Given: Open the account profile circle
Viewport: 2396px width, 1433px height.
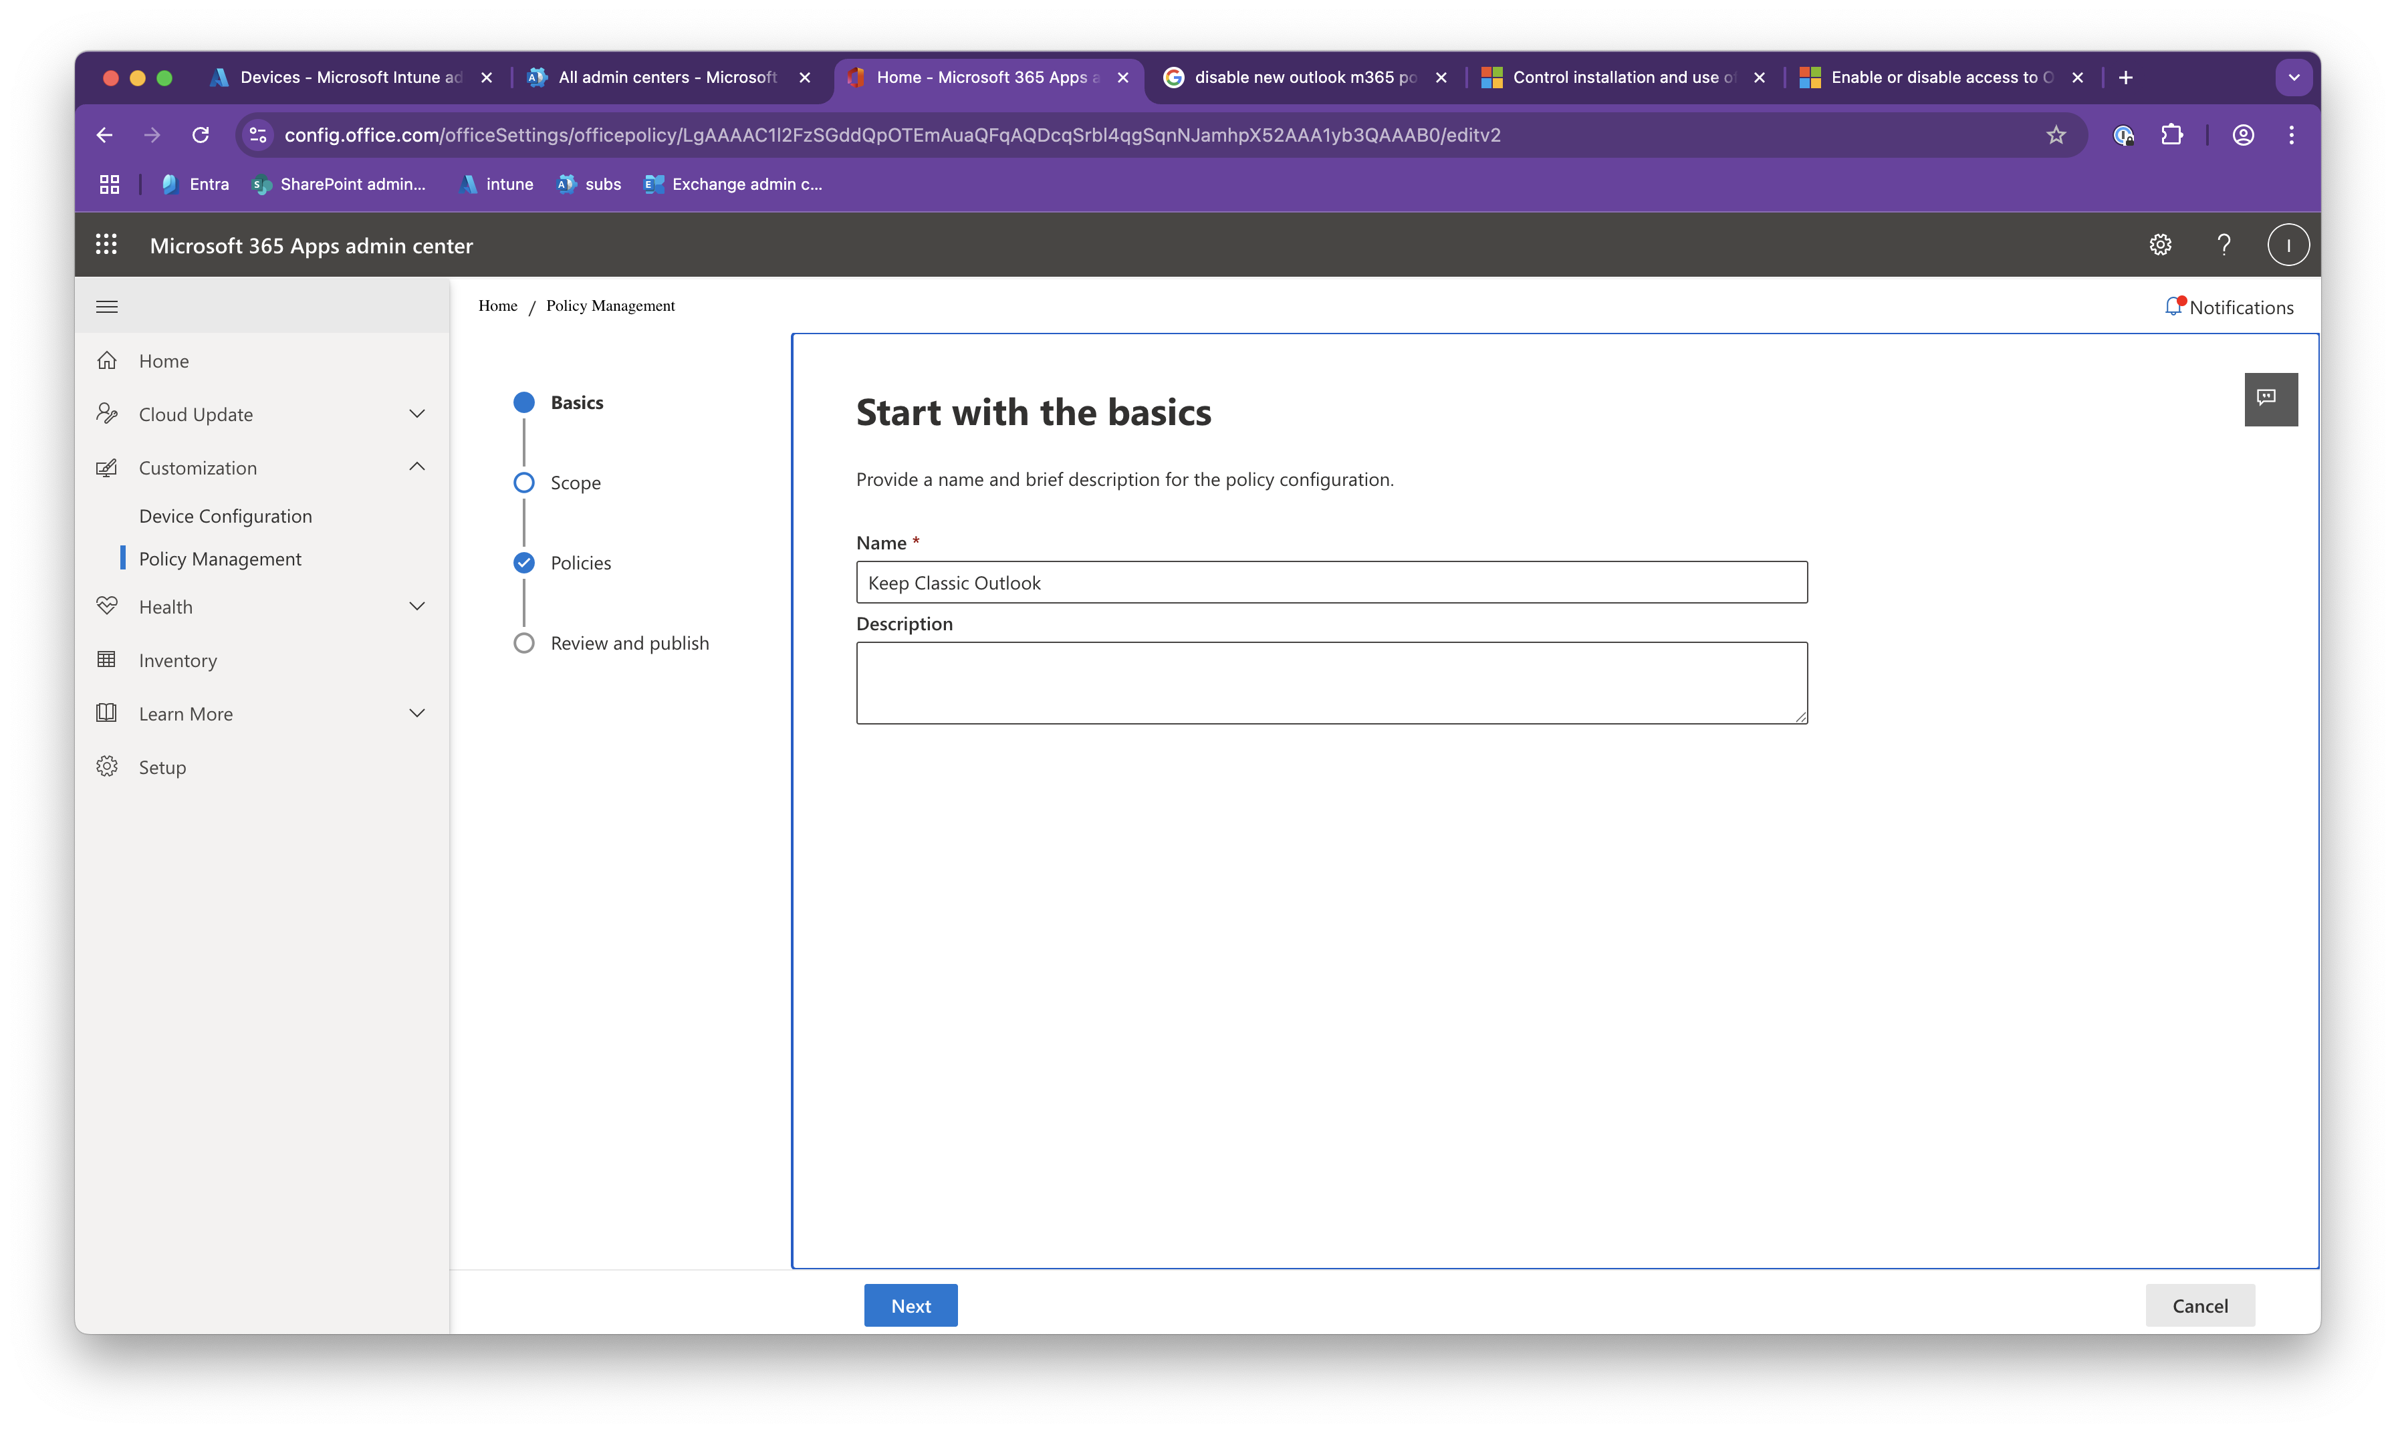Looking at the screenshot, I should click(x=2288, y=245).
